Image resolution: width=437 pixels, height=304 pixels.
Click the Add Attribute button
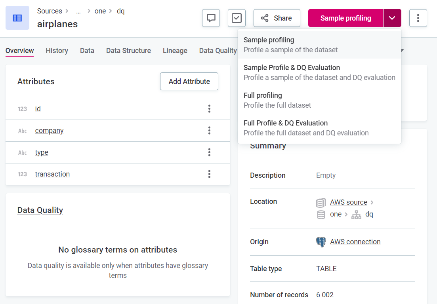pyautogui.click(x=189, y=82)
